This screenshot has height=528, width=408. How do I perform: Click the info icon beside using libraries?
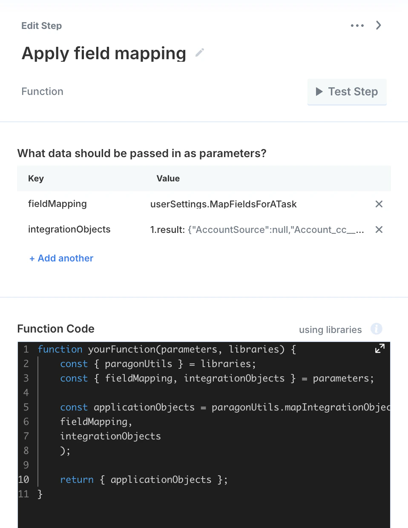coord(376,329)
